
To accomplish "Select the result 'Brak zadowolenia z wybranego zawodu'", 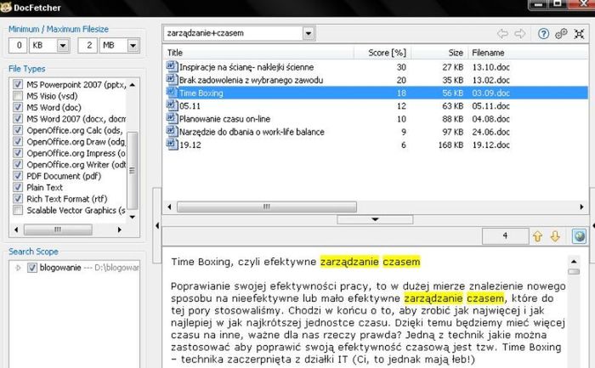I will 252,80.
